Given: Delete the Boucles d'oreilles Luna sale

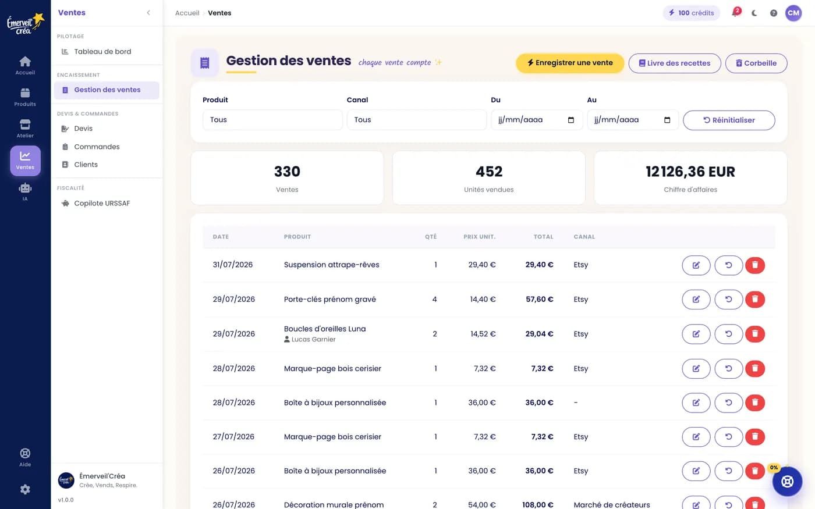Looking at the screenshot, I should [x=755, y=334].
